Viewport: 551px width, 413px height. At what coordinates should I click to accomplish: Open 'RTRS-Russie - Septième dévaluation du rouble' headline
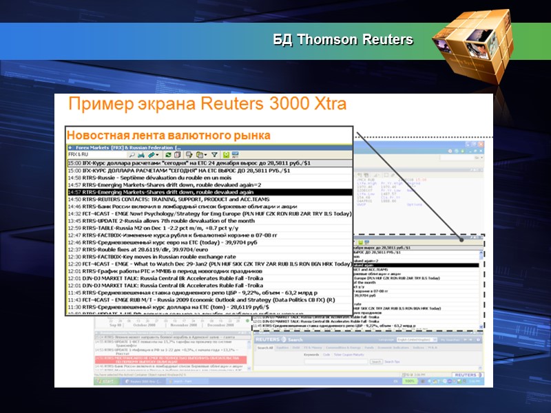point(210,178)
